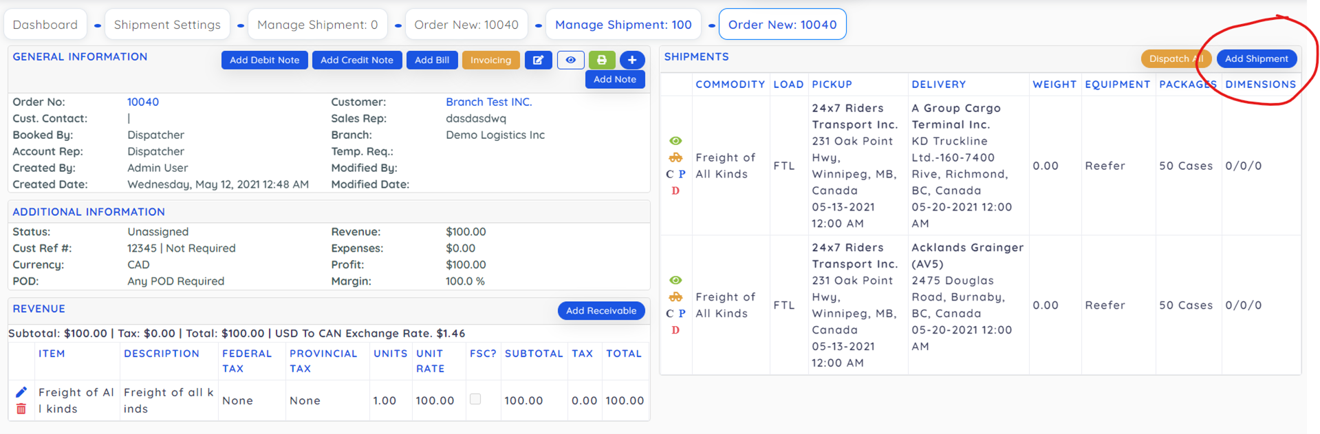This screenshot has height=434, width=1320.
Task: Open the Shipment Settings tab
Action: coord(167,25)
